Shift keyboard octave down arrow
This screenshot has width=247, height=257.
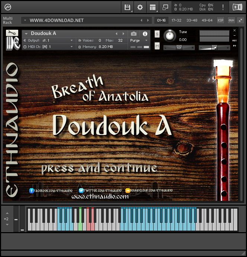pos(7,225)
